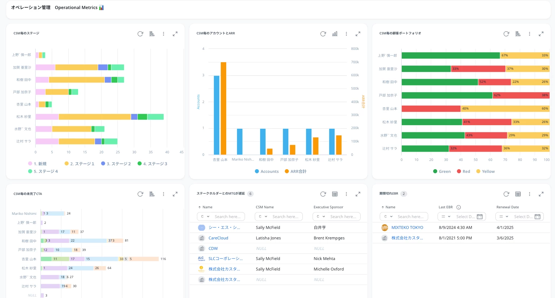Click the Yellow legend color swatch

pyautogui.click(x=478, y=171)
